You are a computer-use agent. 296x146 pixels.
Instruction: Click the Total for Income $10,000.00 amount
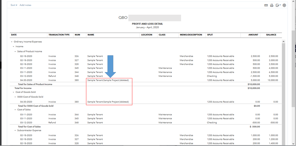coord(254,88)
